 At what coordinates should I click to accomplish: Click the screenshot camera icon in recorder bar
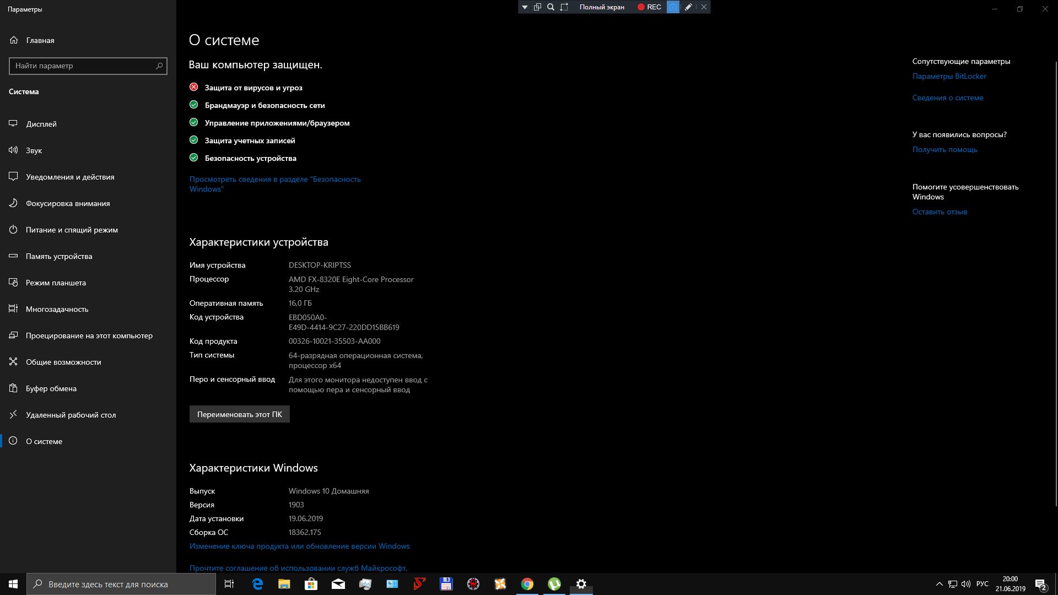click(673, 7)
